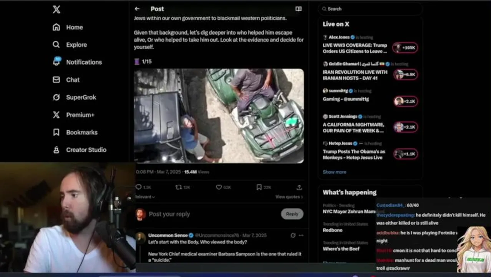Join Alex Jones live +165K button
This screenshot has width=491, height=277.
pyautogui.click(x=405, y=48)
